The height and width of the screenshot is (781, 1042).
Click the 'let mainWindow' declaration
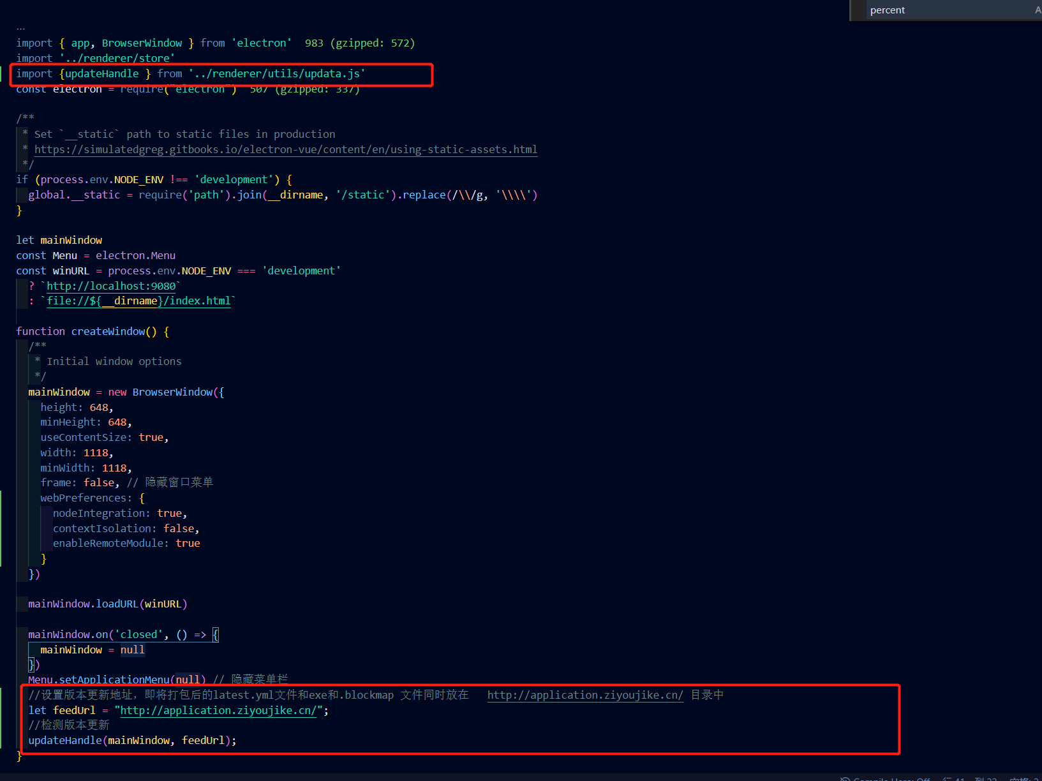pos(59,240)
